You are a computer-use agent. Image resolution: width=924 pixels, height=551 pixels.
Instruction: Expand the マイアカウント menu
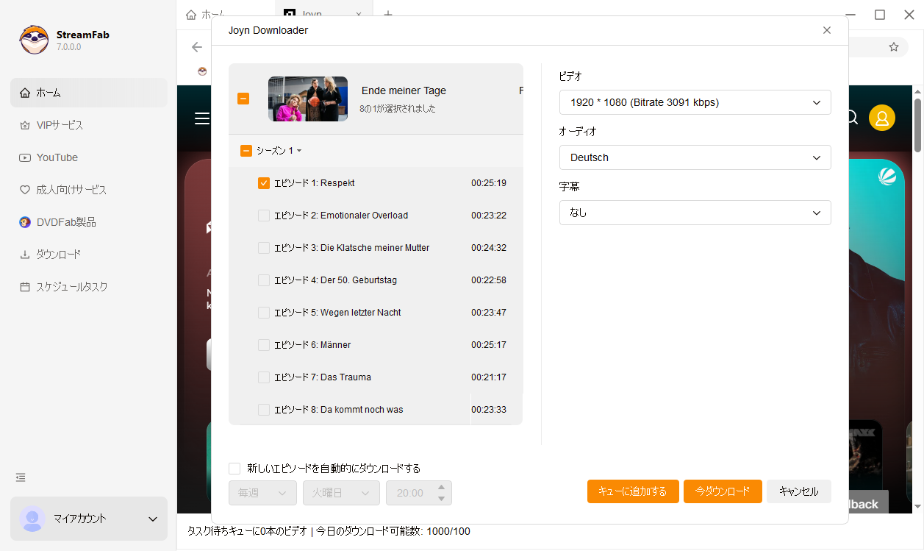click(89, 519)
